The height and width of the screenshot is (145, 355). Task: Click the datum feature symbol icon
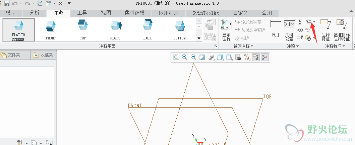pos(300,22)
